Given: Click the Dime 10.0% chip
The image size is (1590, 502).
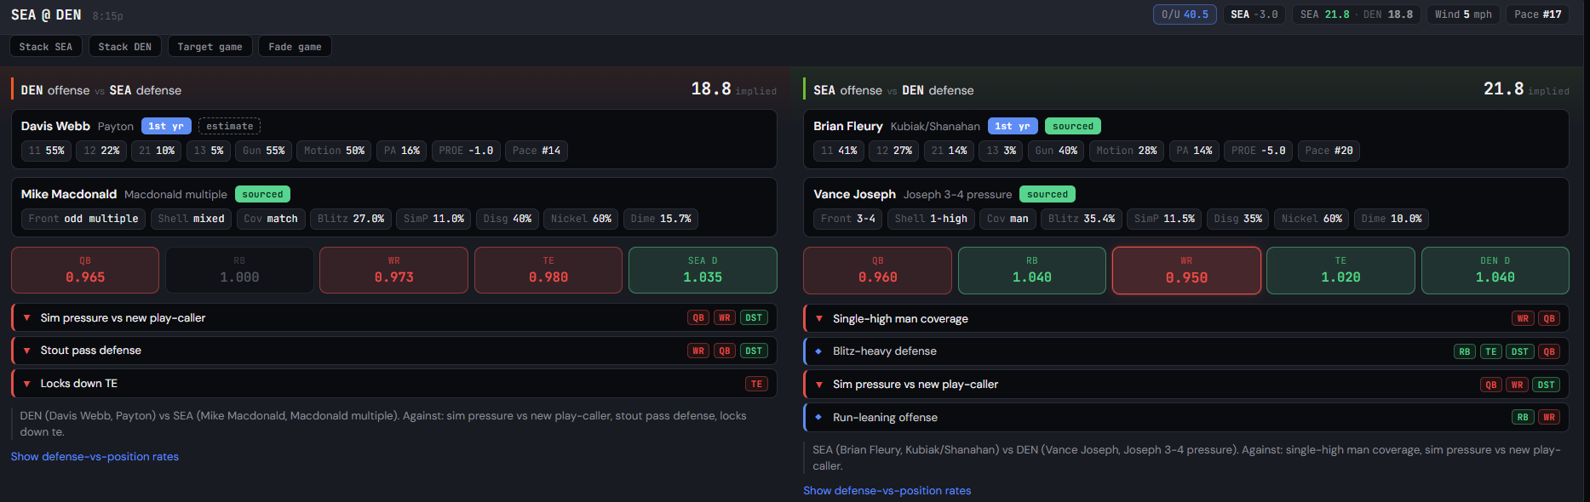Looking at the screenshot, I should 1392,219.
